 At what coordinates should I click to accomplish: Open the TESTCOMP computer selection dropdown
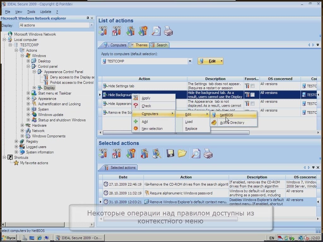(x=190, y=61)
